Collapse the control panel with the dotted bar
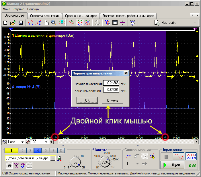The height and width of the screenshot is (177, 201). pos(100,146)
